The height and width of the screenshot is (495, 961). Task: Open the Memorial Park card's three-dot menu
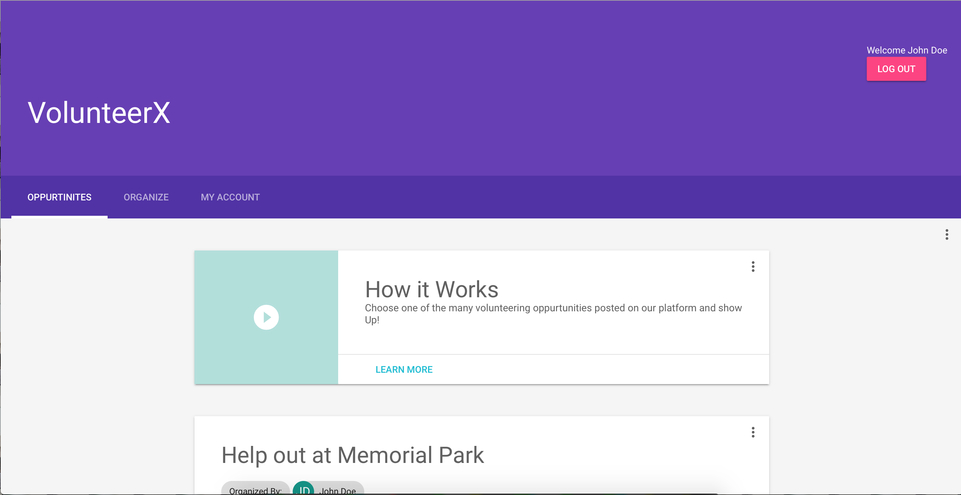point(753,432)
